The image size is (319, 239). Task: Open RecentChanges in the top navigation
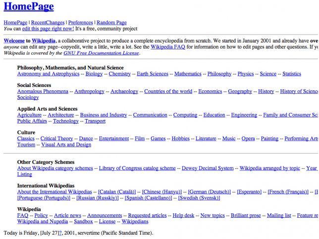click(48, 23)
